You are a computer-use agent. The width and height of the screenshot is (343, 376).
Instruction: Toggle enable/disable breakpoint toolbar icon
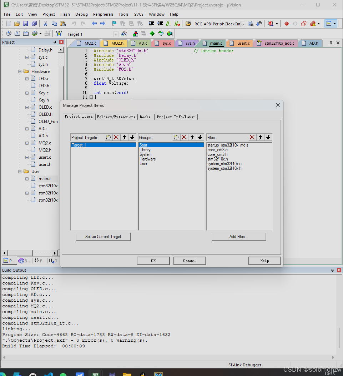coord(296,24)
